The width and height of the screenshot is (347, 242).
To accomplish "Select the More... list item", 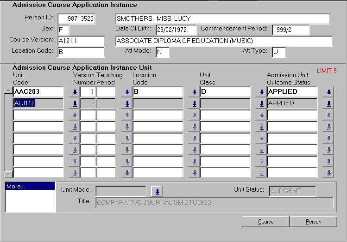I will [x=30, y=187].
